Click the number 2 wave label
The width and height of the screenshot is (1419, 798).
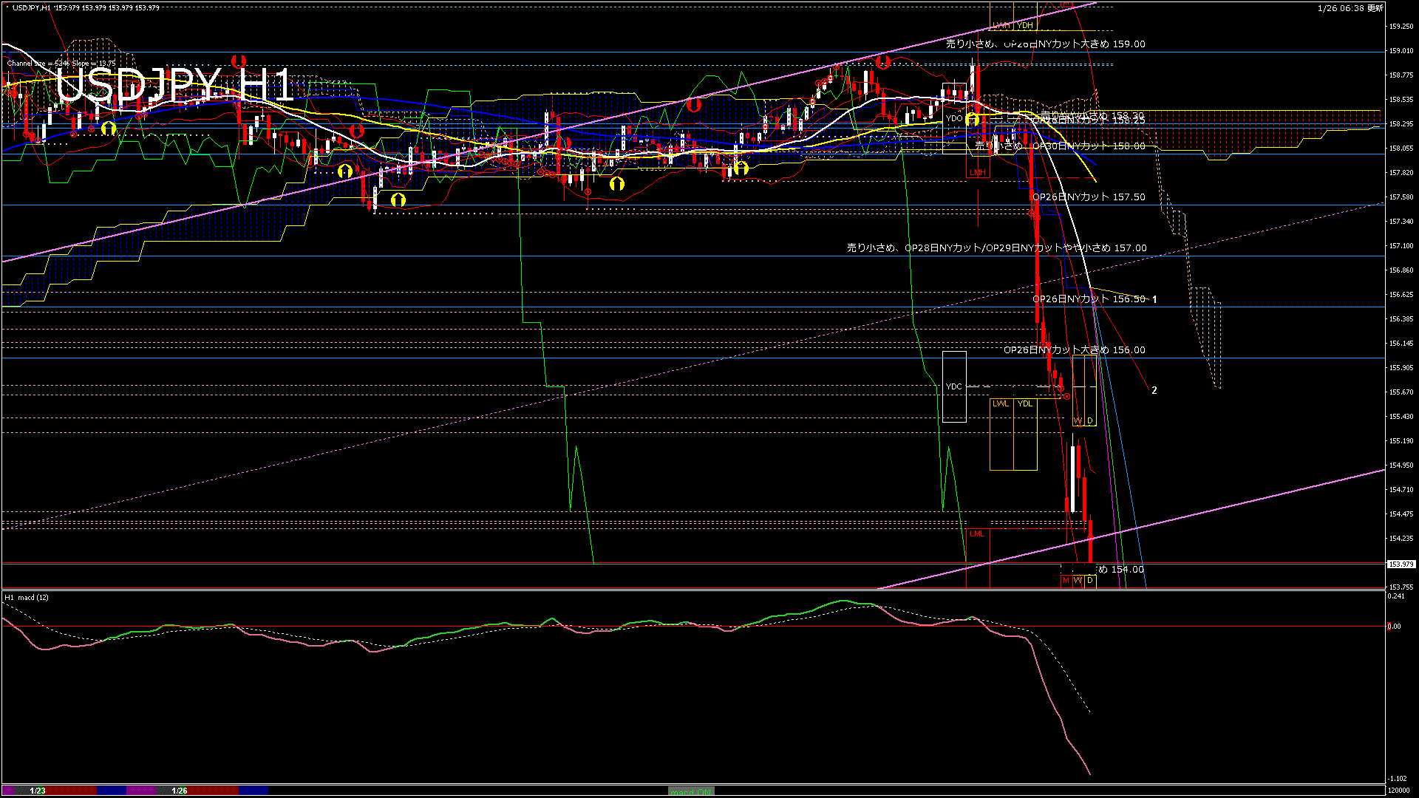click(x=1154, y=390)
